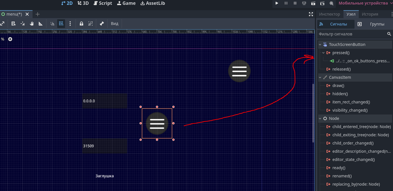Screen dimensions: 393x191
Task: Select the editor_state_changed() signal
Action: click(x=353, y=160)
